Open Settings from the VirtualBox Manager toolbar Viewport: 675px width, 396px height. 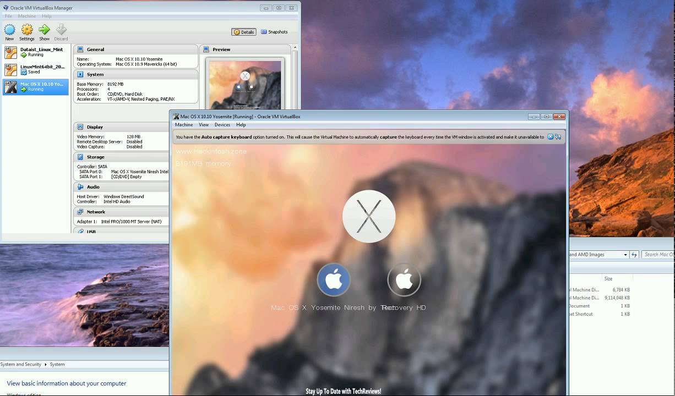click(x=27, y=32)
